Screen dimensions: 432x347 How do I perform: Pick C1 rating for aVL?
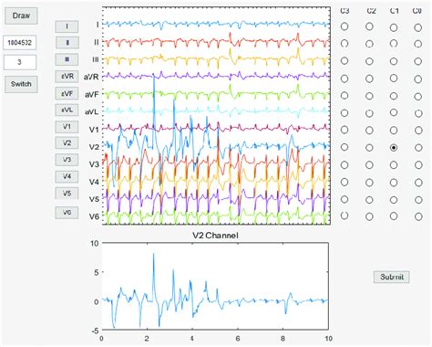point(394,112)
